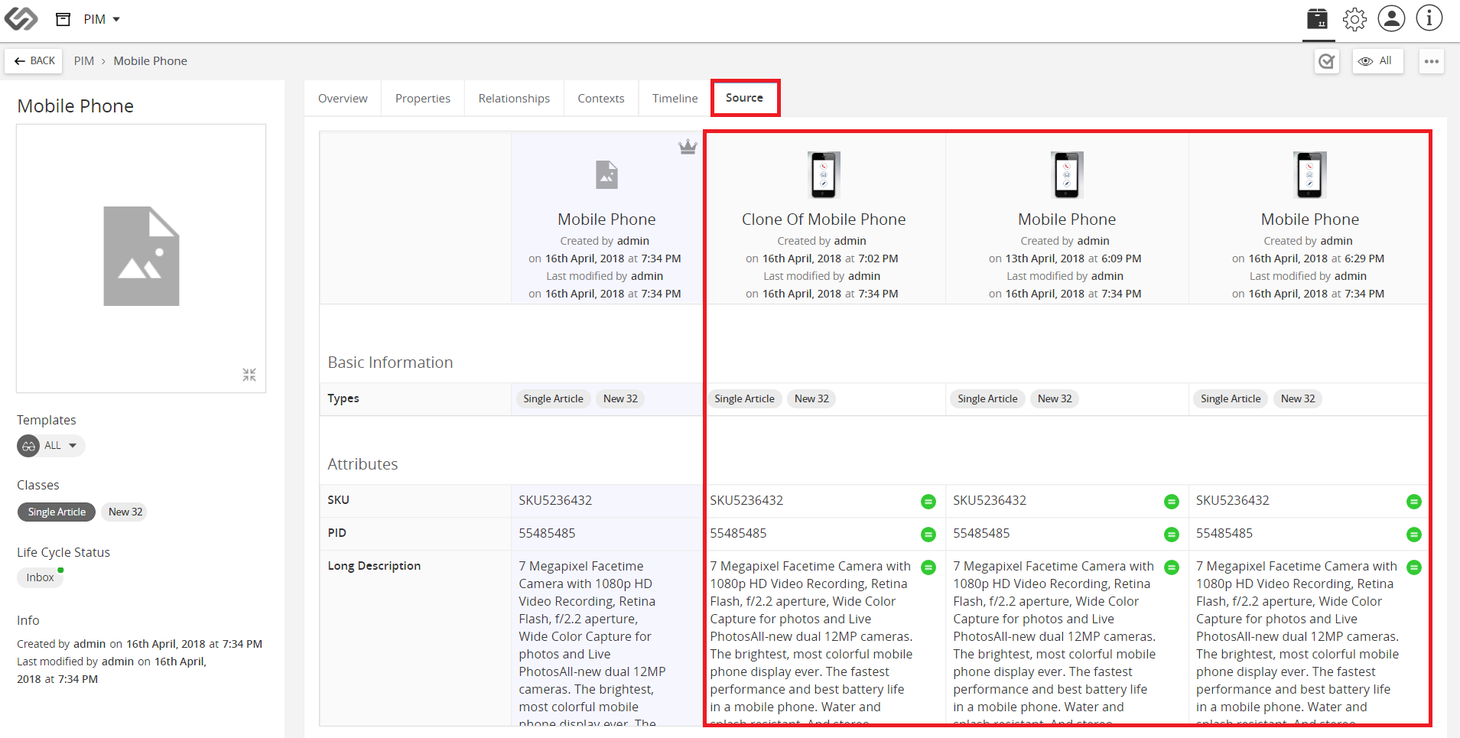Viewport: 1460px width, 738px height.
Task: Click green equal icon for third column PID
Action: 1172,535
